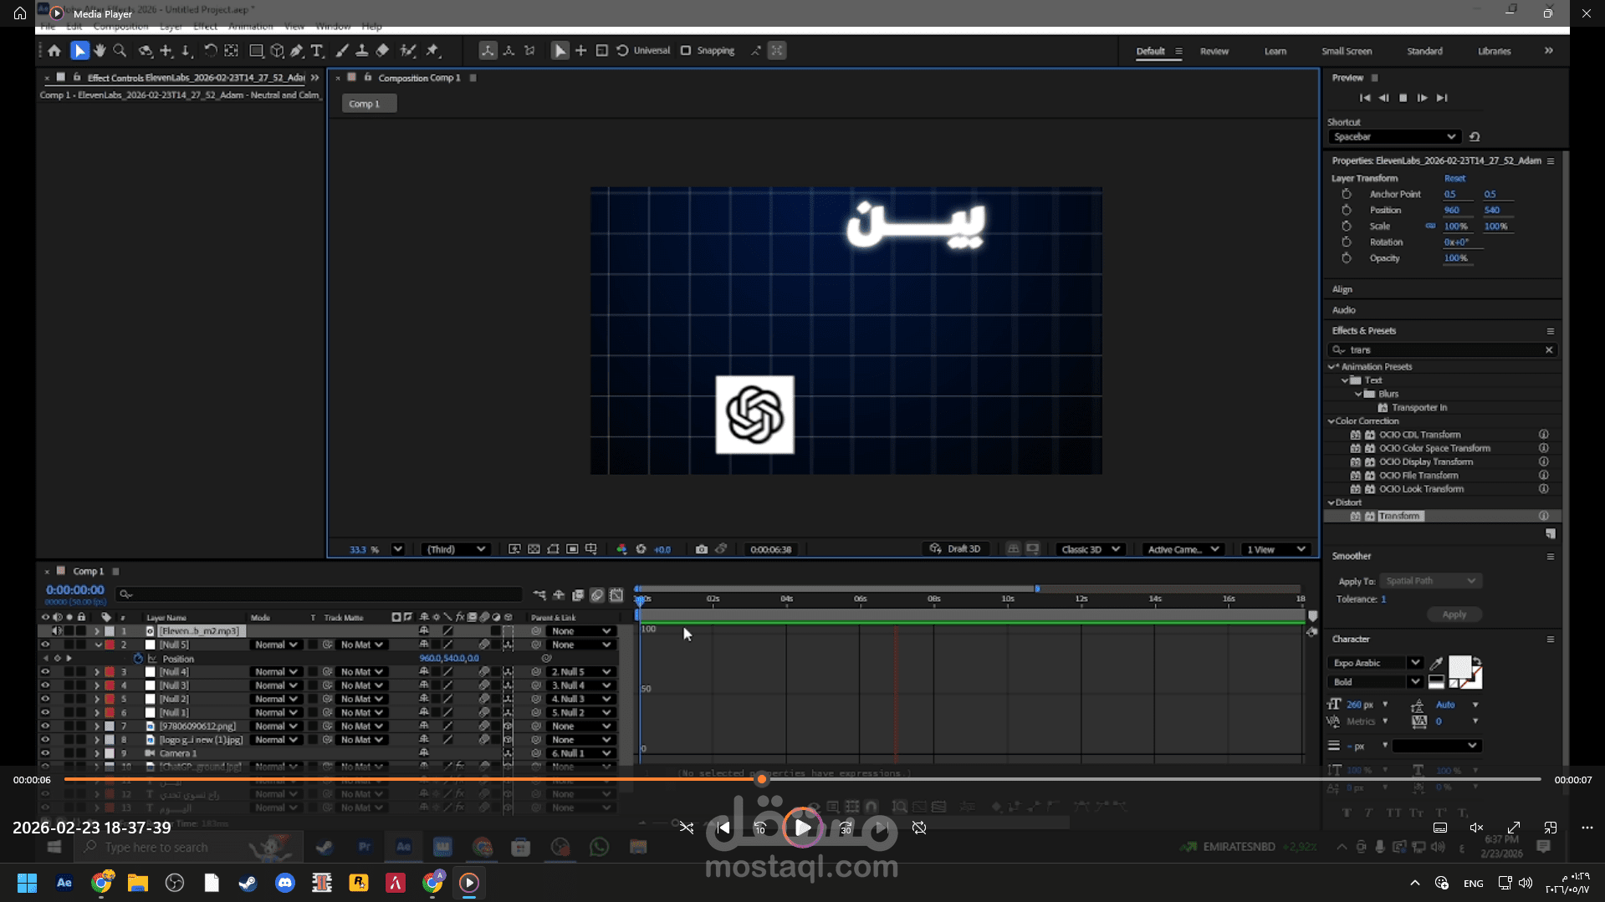Toggle Draft 3D mode

click(x=955, y=549)
